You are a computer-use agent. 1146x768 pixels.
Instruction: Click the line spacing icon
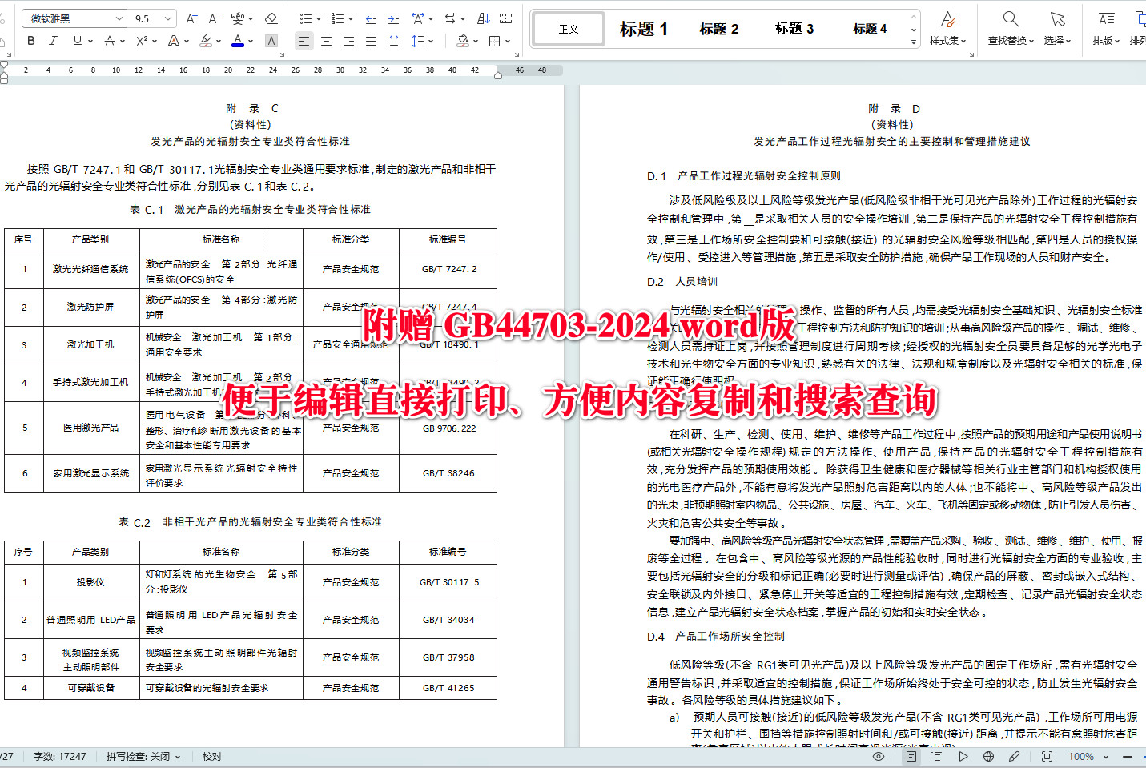point(417,41)
